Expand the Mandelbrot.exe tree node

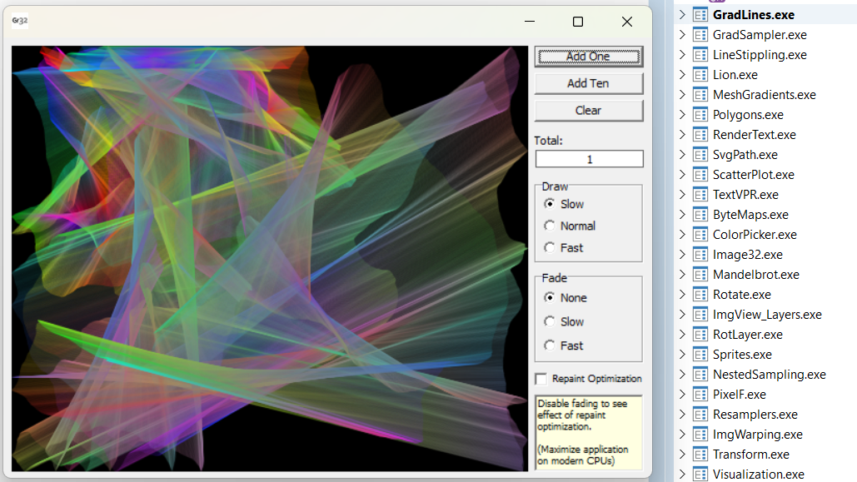(x=682, y=275)
